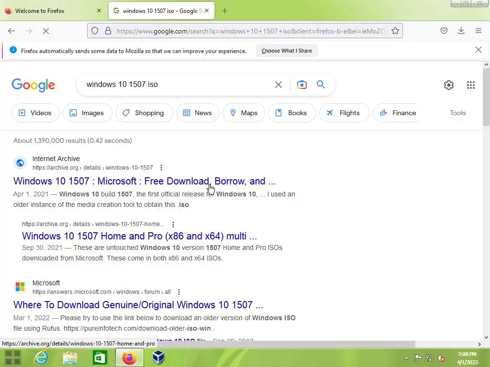Go back with the browser back arrow
This screenshot has height=367, width=490.
coord(11,31)
